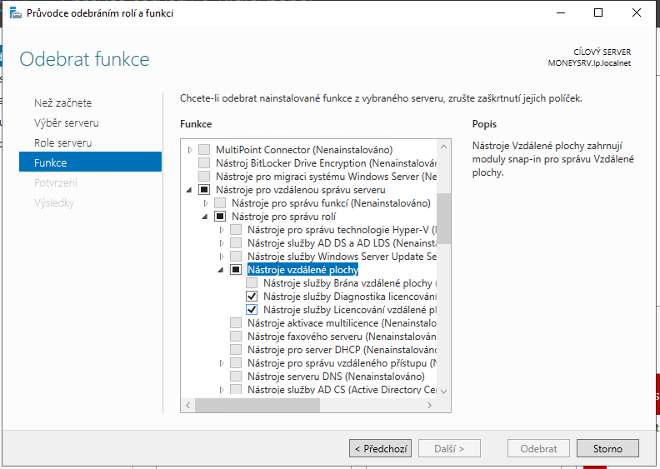Minimize the wizard window
The height and width of the screenshot is (469, 660).
(x=560, y=13)
